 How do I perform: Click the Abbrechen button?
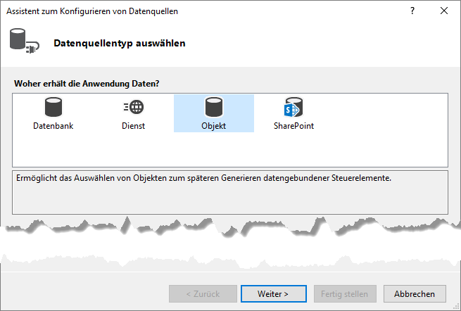[415, 293]
